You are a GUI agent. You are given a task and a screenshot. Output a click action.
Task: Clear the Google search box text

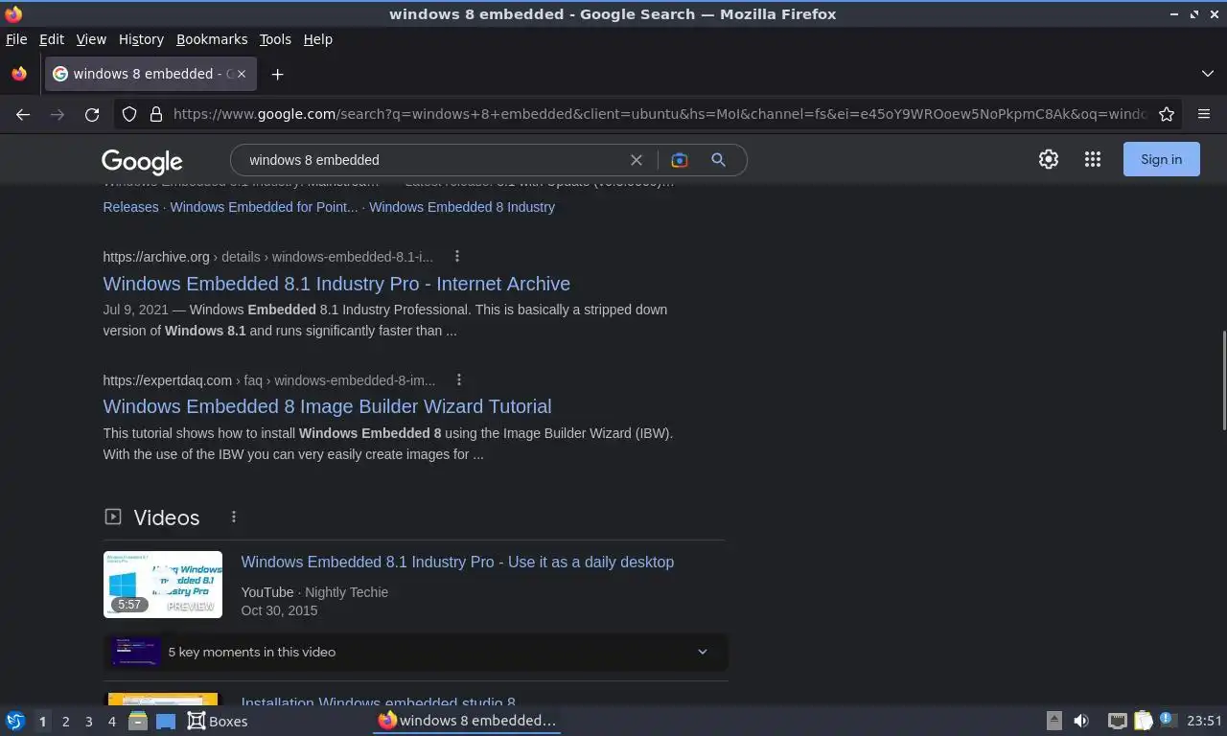637,160
